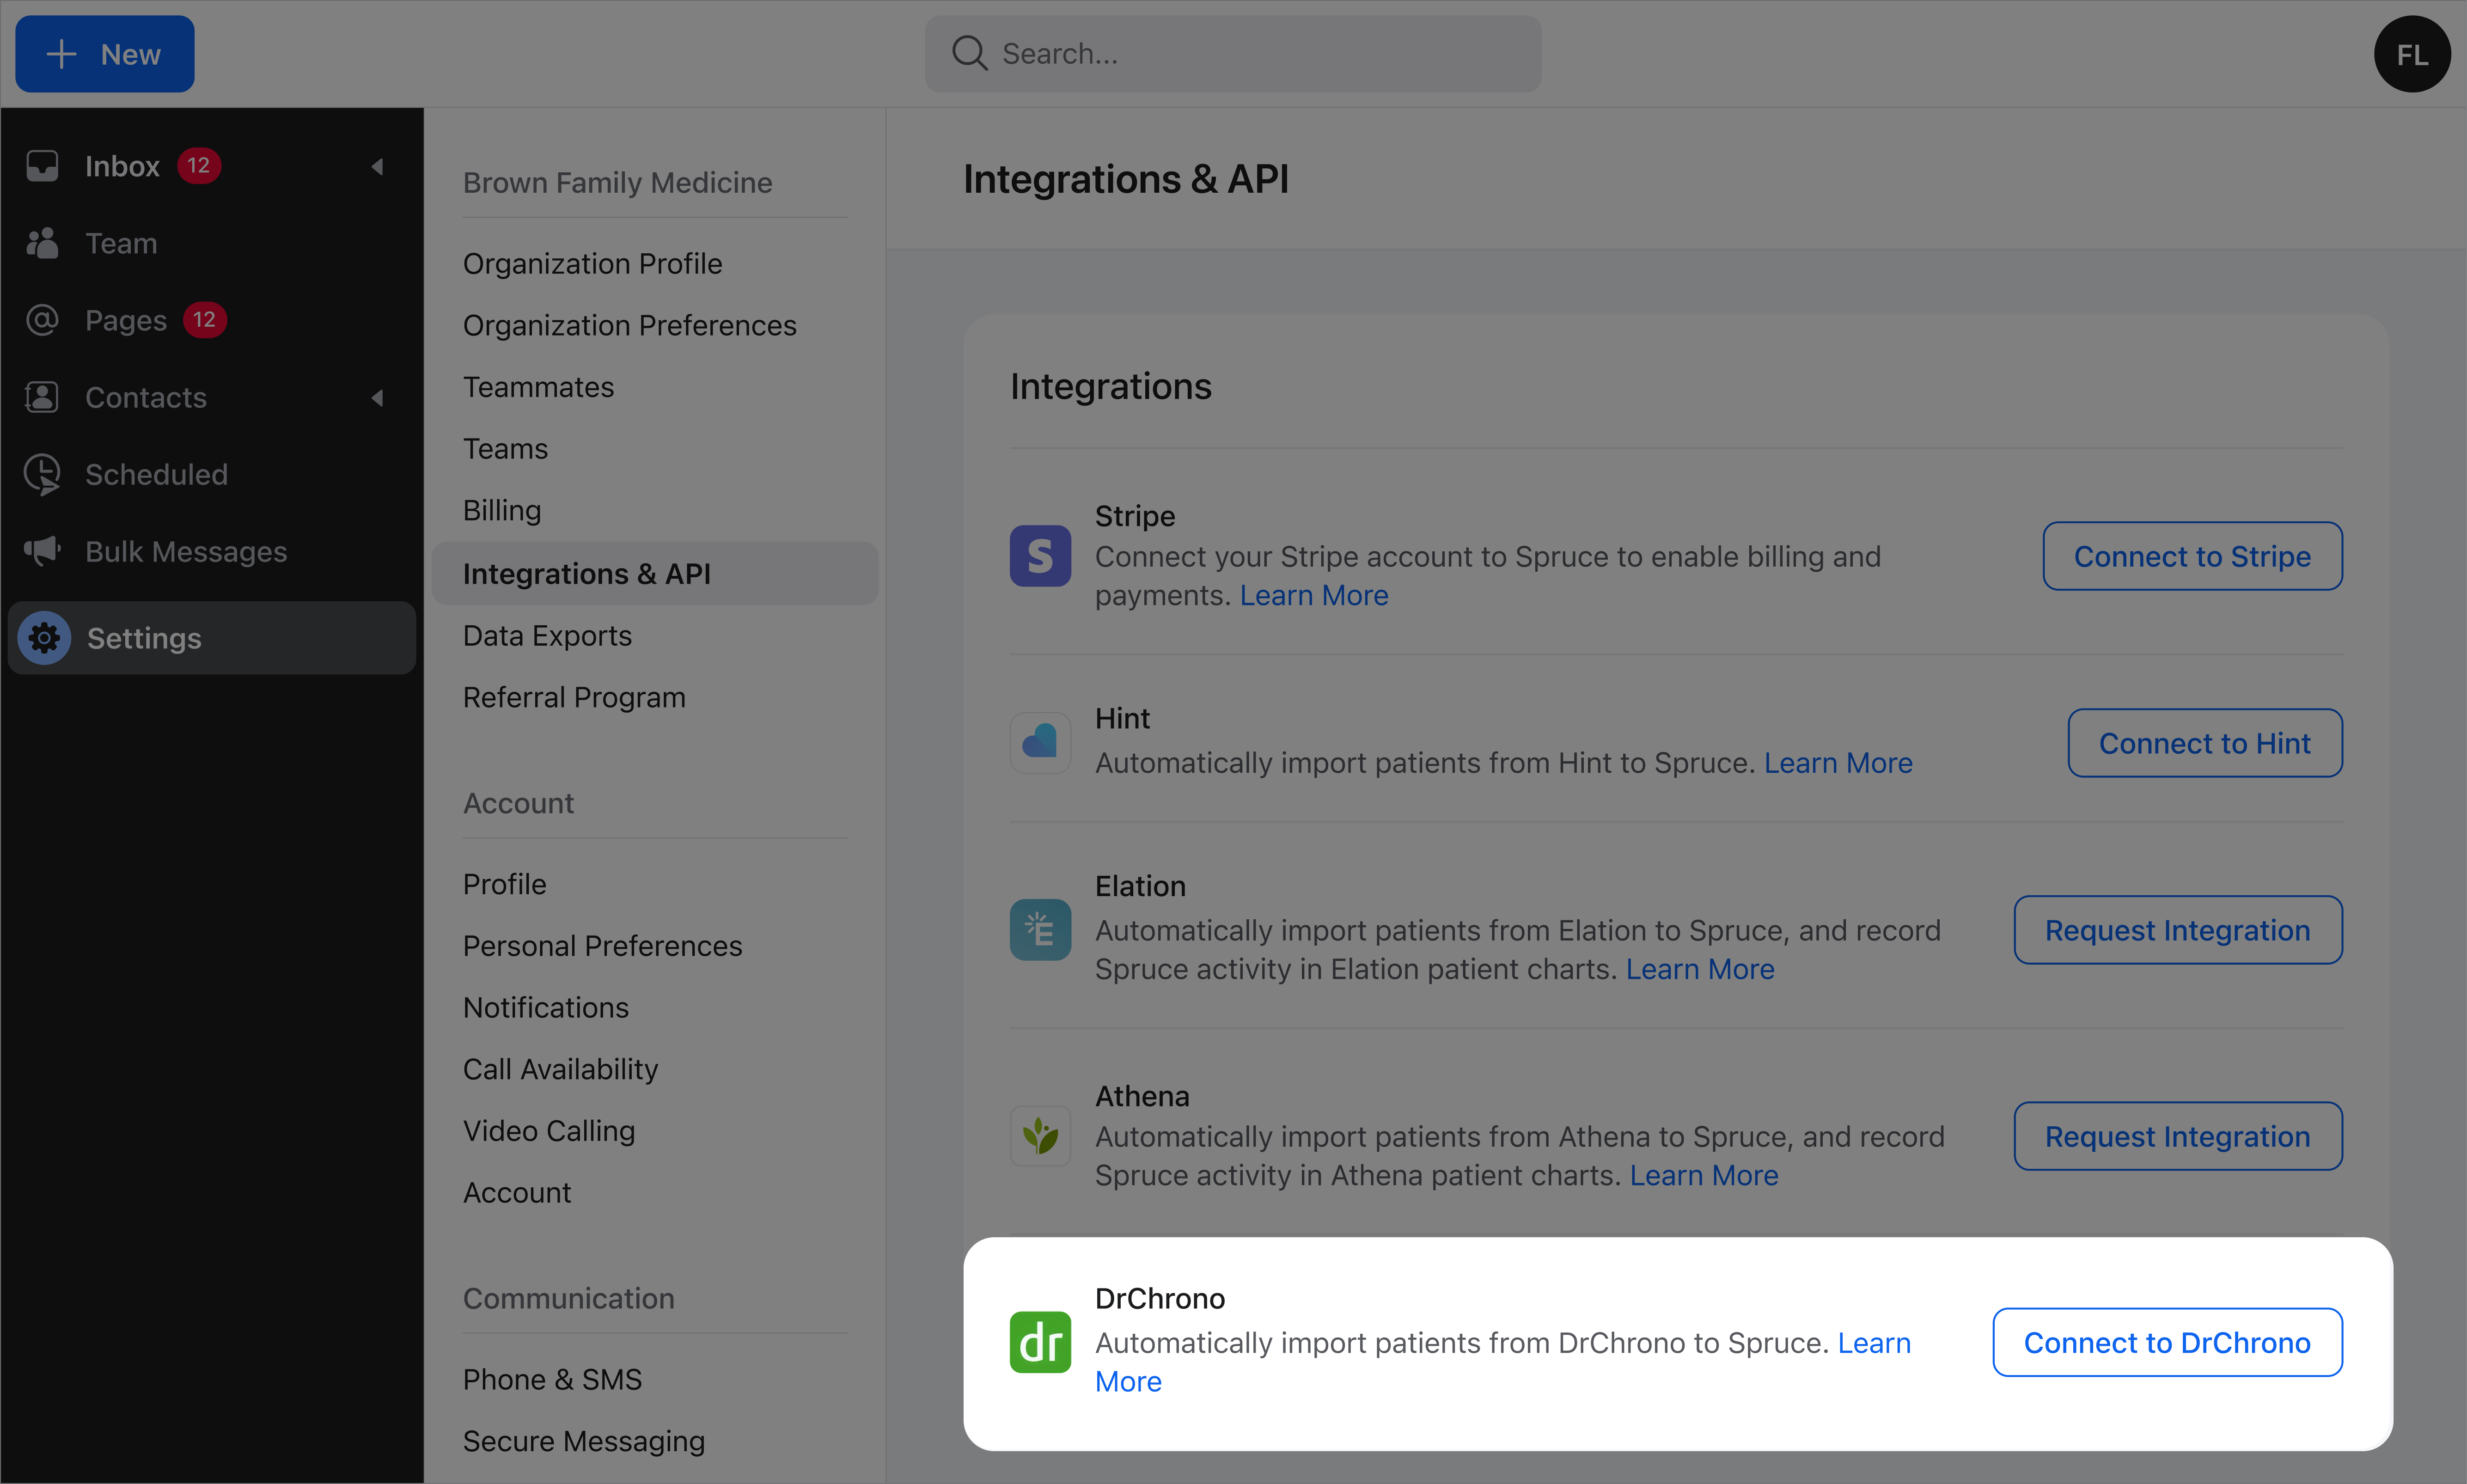Open Teams settings page
This screenshot has height=1484, width=2467.
(x=505, y=449)
